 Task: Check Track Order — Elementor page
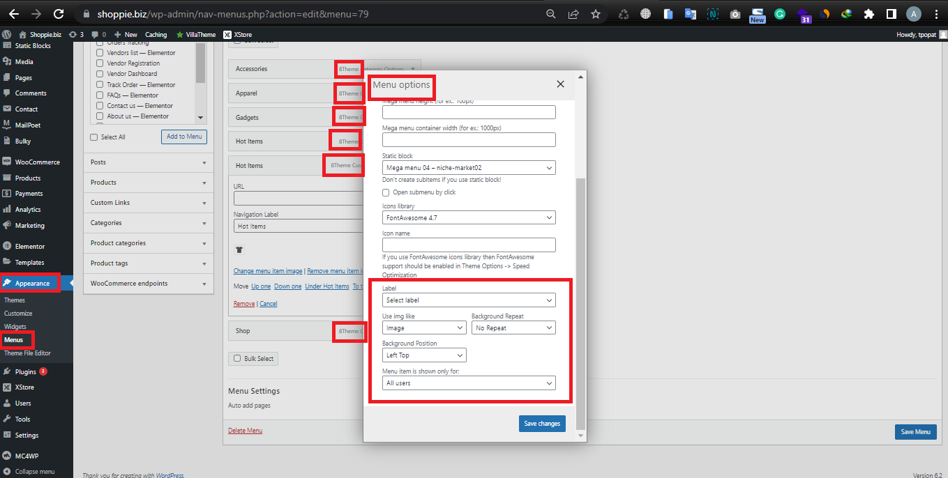point(100,84)
